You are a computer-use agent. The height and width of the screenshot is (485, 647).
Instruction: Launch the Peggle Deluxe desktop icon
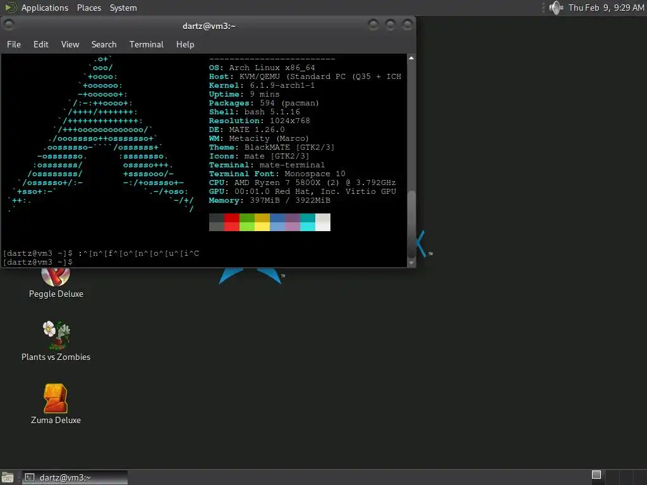(x=56, y=282)
